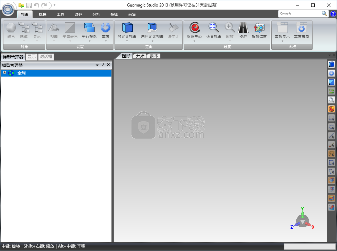Click the 法向于 icon in ribbon
This screenshot has width=337, height=251.
point(173,28)
